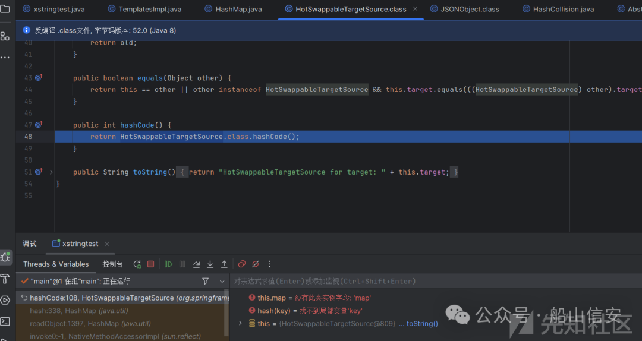
Task: Open the JSONObject.class tab
Action: pos(464,9)
